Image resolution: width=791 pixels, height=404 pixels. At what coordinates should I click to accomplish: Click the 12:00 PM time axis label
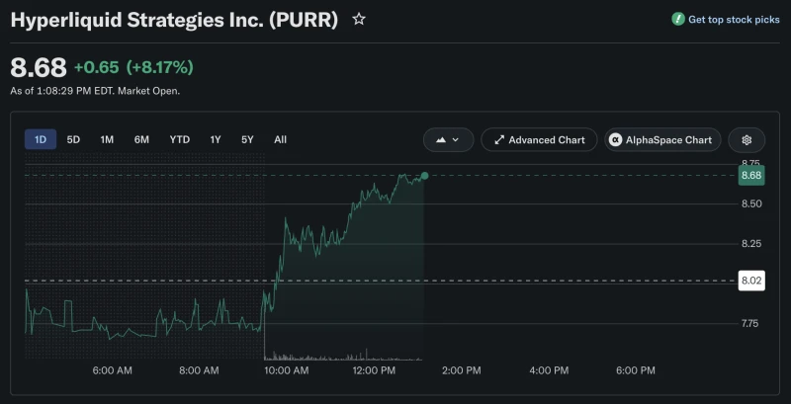click(374, 370)
